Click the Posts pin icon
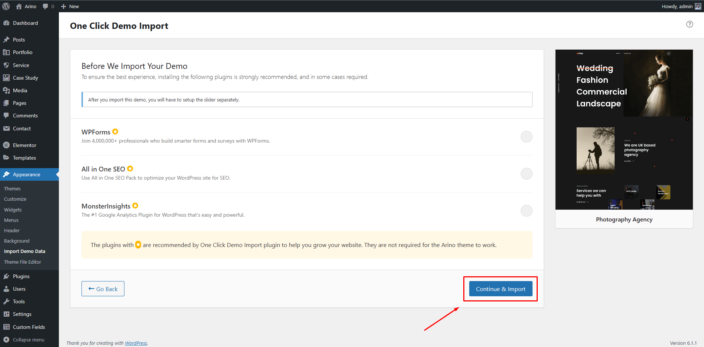This screenshot has width=704, height=347. click(x=6, y=40)
